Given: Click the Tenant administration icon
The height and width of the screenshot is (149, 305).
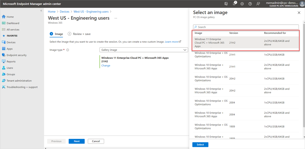Looking at the screenshot, I should point(3,81).
